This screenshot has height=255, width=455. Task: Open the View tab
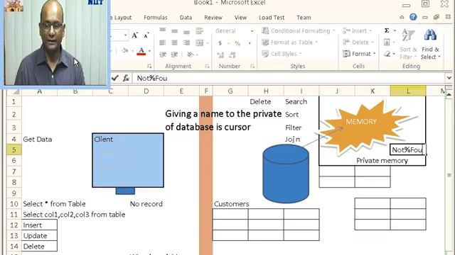pos(240,18)
